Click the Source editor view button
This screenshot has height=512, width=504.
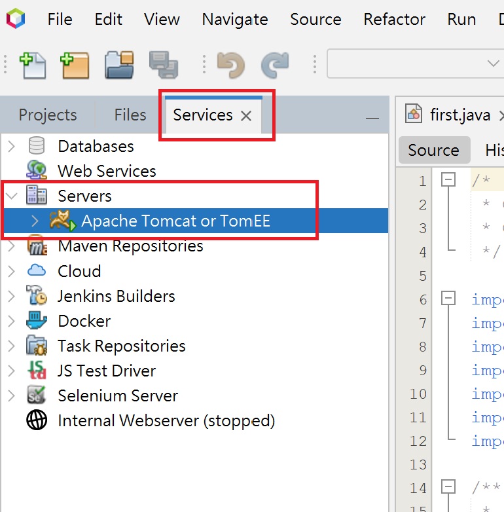click(x=434, y=150)
